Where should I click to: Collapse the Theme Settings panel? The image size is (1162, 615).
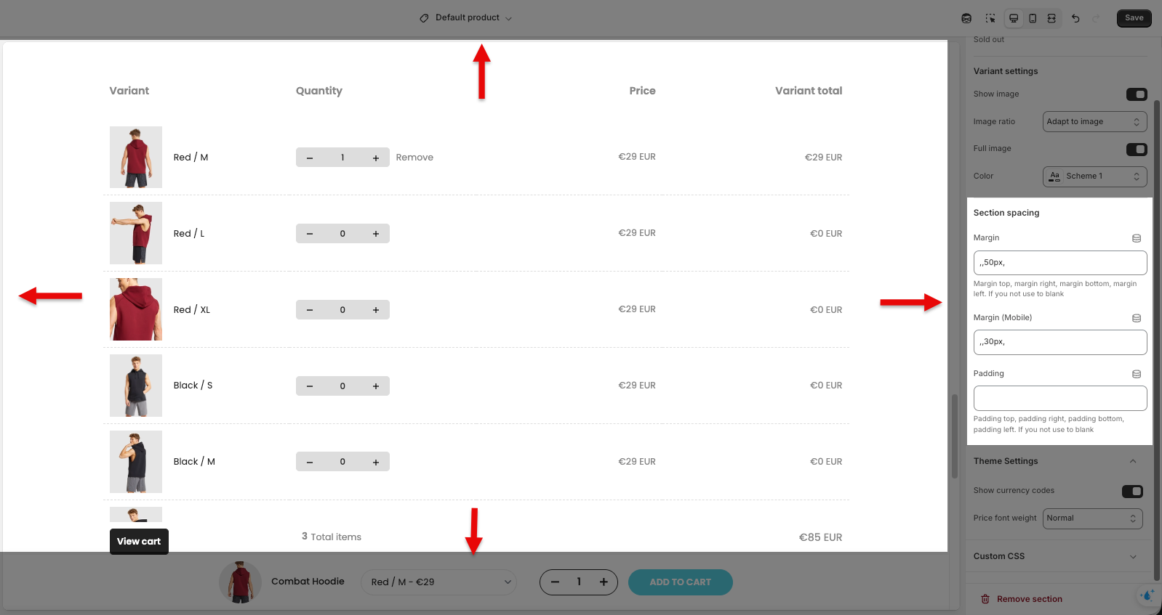1132,461
